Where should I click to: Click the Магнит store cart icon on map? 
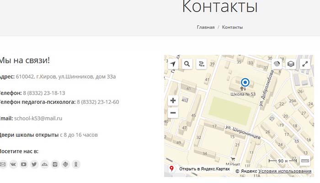pyautogui.click(x=233, y=159)
